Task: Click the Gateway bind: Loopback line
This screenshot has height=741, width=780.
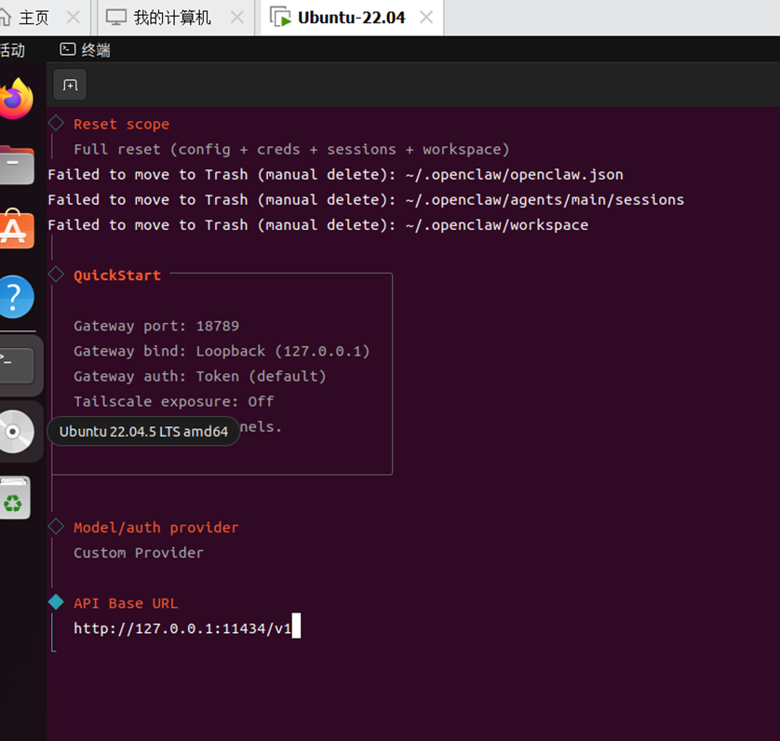Action: 222,351
